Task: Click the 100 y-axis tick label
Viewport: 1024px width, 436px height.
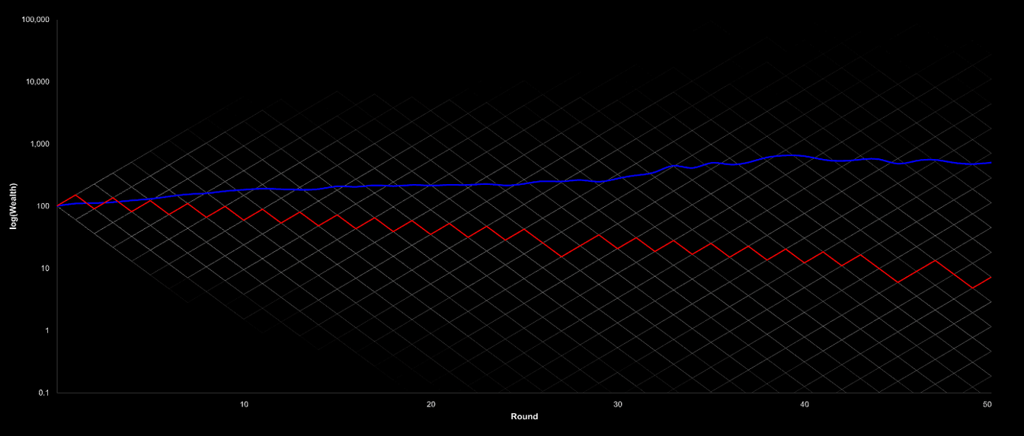Action: point(44,206)
